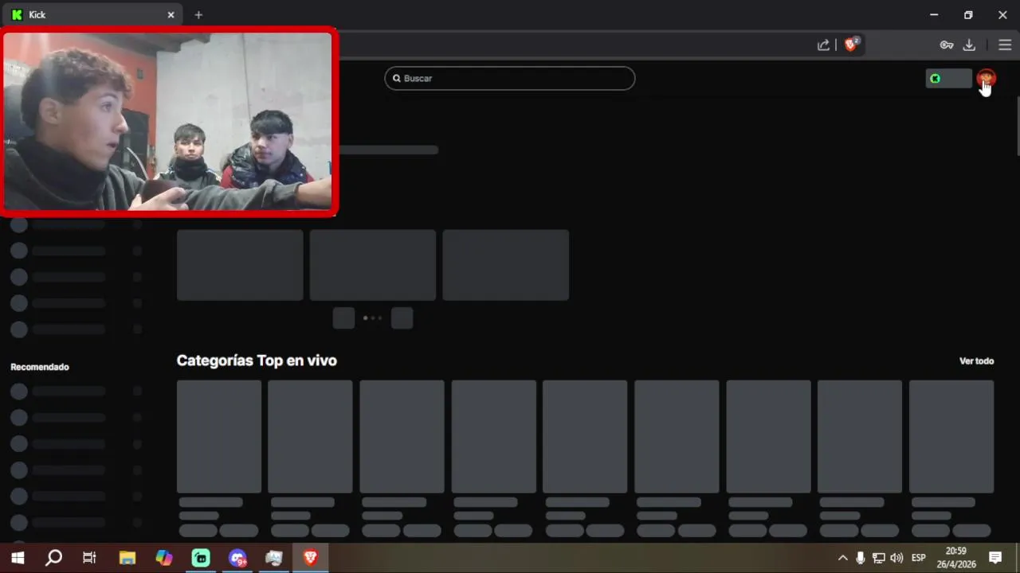Open the green streaming app taskbar icon
Screen dimensions: 1020x573
coord(201,558)
